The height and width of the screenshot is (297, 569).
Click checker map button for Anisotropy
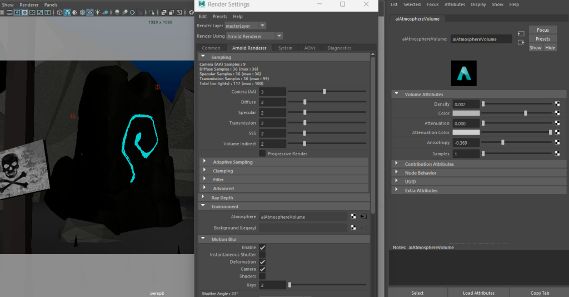pos(557,142)
